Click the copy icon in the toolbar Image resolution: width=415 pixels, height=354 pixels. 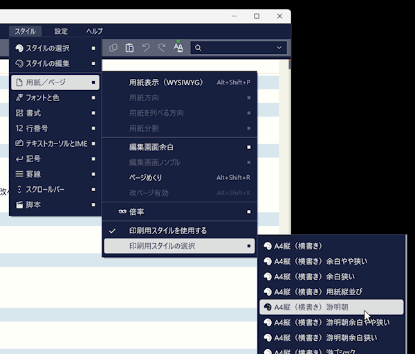(113, 48)
